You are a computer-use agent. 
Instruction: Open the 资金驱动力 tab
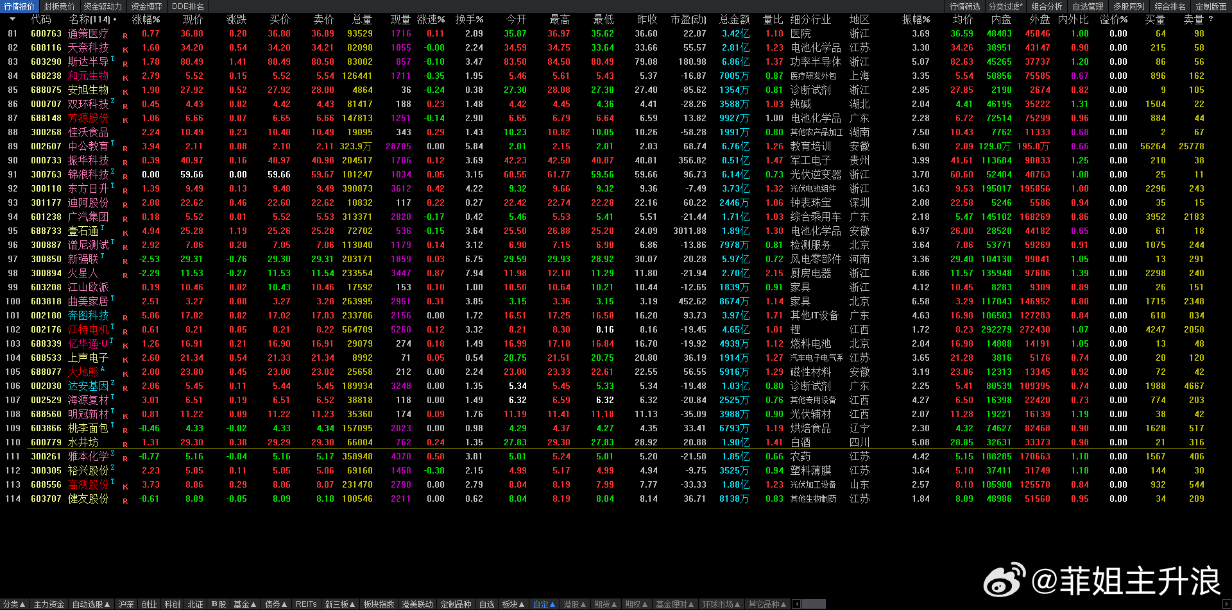(x=103, y=6)
